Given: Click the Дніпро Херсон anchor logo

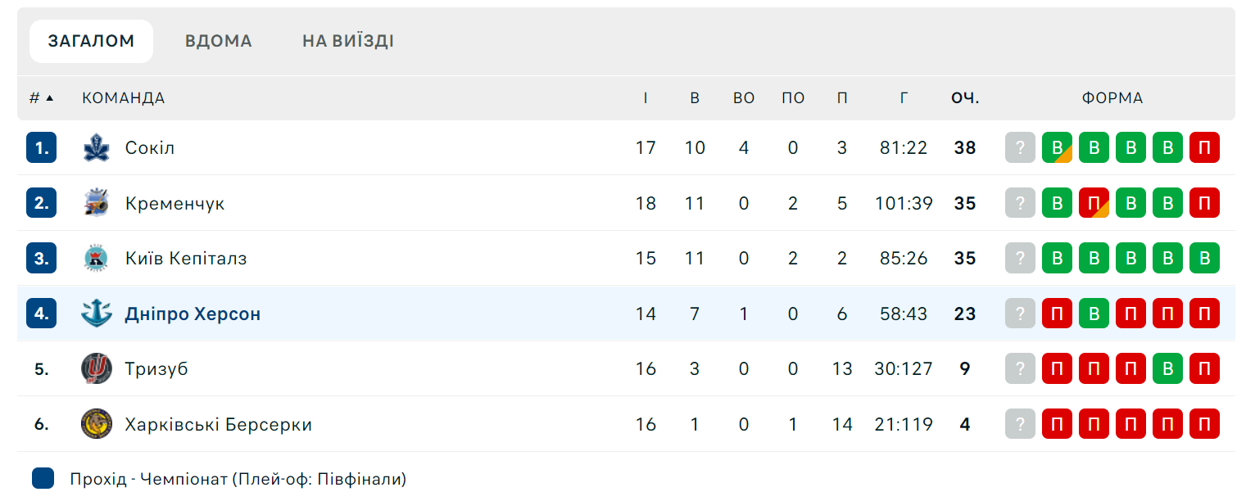Looking at the screenshot, I should pos(97,314).
